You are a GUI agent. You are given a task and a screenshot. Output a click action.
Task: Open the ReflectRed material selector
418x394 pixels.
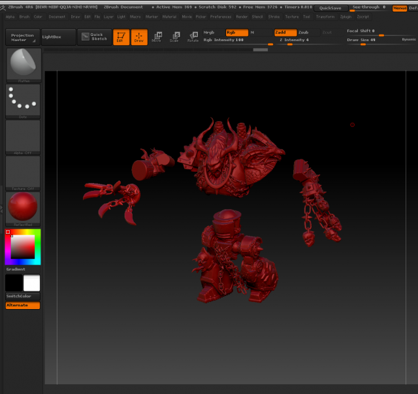tap(23, 209)
